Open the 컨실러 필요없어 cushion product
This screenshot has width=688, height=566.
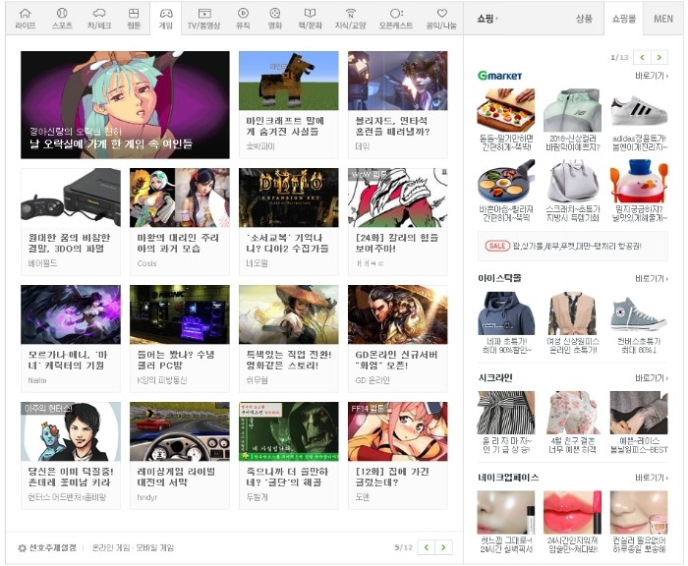(639, 522)
